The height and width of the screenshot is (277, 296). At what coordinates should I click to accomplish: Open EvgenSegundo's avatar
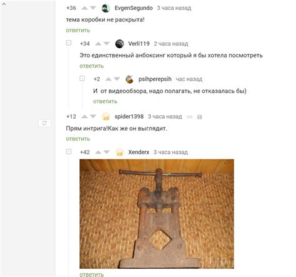coord(106,8)
